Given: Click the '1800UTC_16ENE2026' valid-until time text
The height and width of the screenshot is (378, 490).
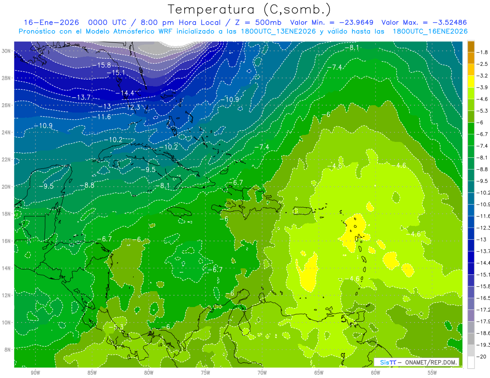Looking at the screenshot, I should [x=430, y=31].
